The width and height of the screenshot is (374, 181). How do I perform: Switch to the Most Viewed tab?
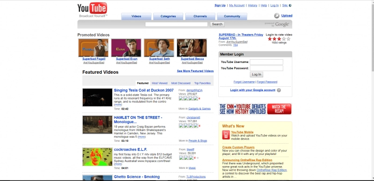coord(159,83)
